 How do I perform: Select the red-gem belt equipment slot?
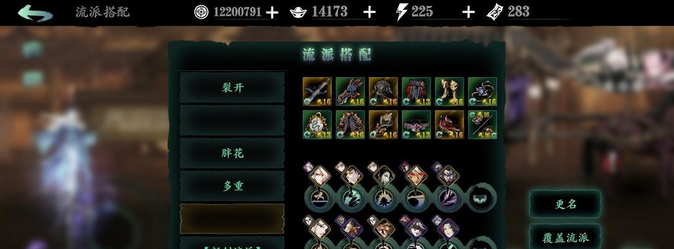[x=416, y=125]
